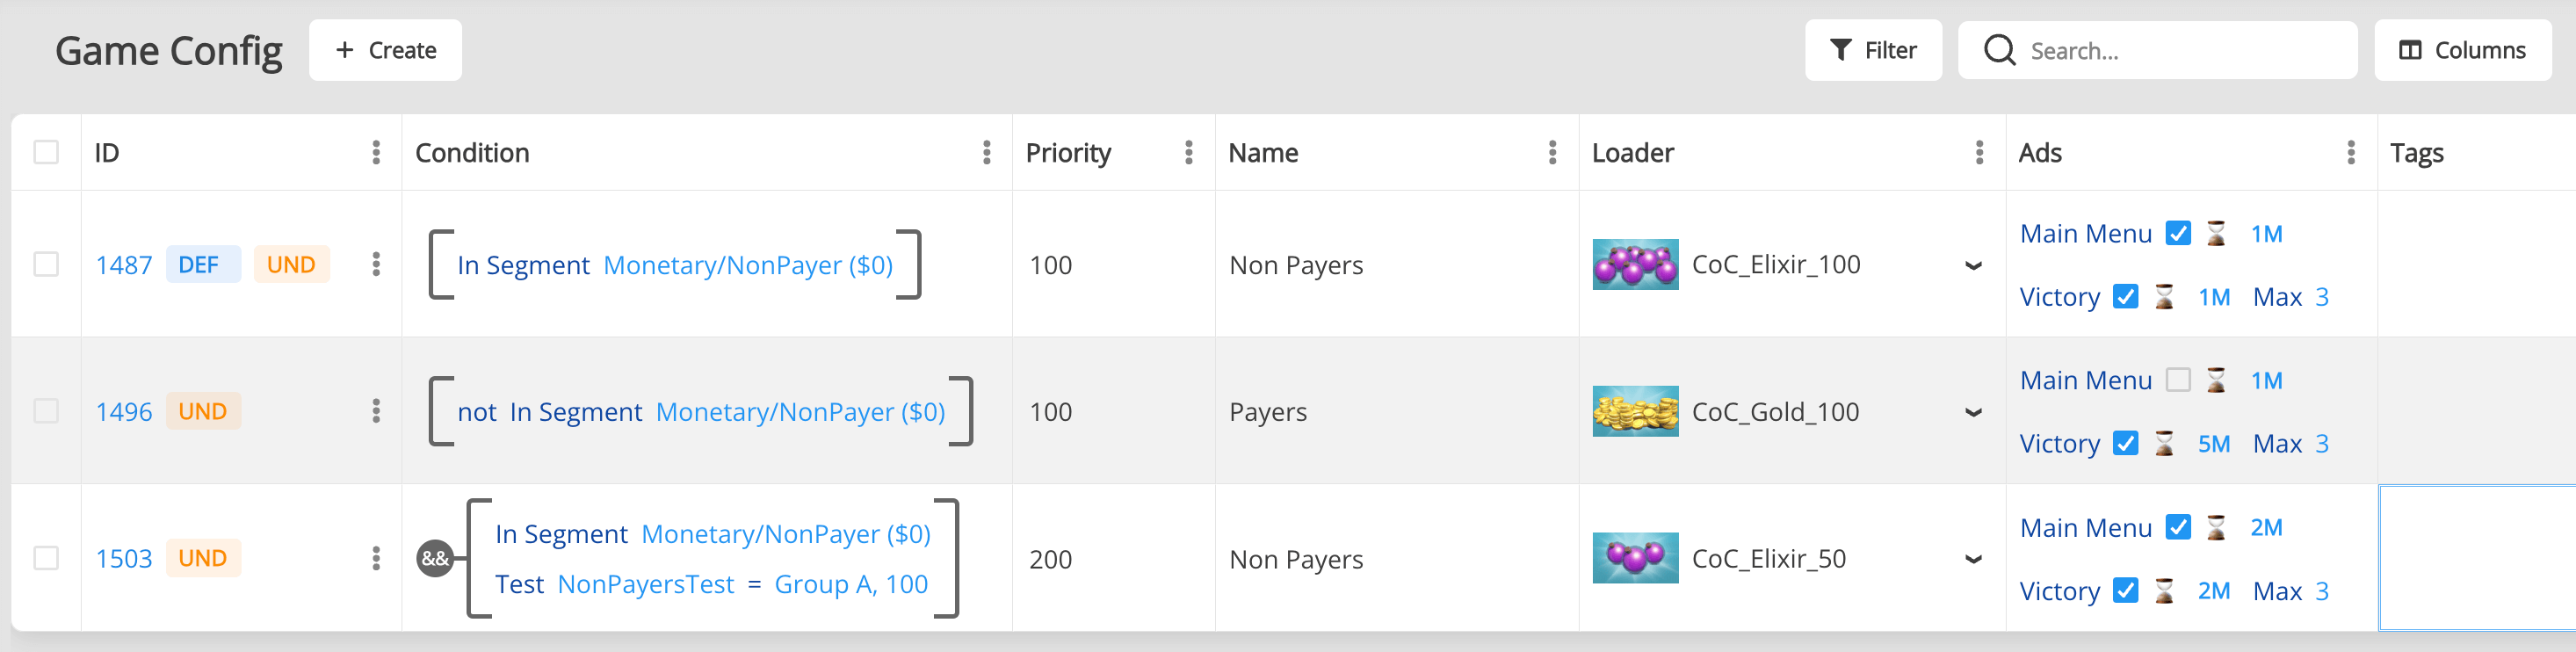
Task: Open CoC_Elixir_50 loader dropdown
Action: (1972, 559)
